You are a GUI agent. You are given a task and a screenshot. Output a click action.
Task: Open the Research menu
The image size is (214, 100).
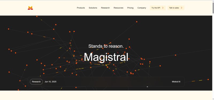pos(105,8)
